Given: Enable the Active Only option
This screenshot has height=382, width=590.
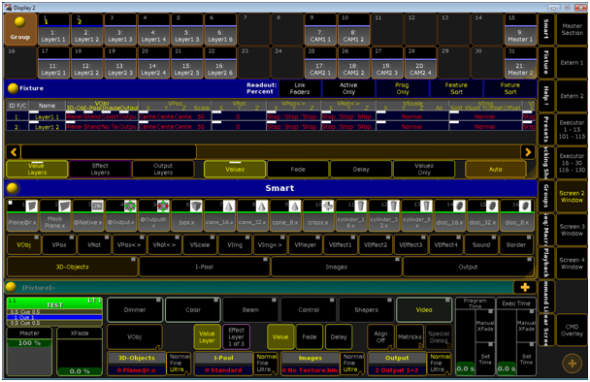Looking at the screenshot, I should coord(348,89).
